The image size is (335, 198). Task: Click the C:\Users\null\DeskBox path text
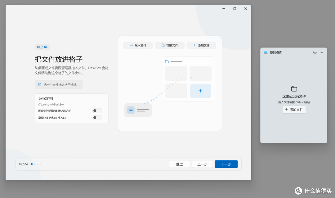pos(51,104)
